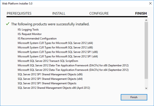This screenshot has height=106, width=154.
Task: Select Shared Management Objects x86 (April 2012)
Action: (x=54, y=88)
